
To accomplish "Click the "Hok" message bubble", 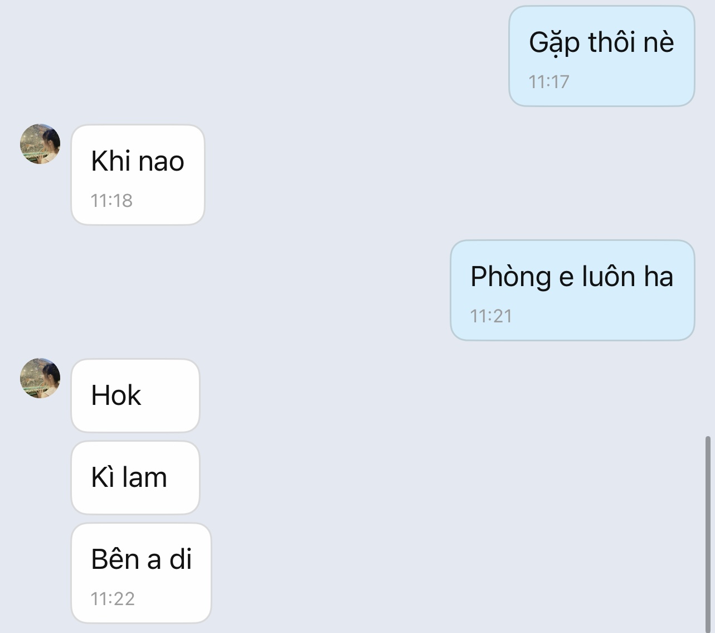I will [x=135, y=395].
